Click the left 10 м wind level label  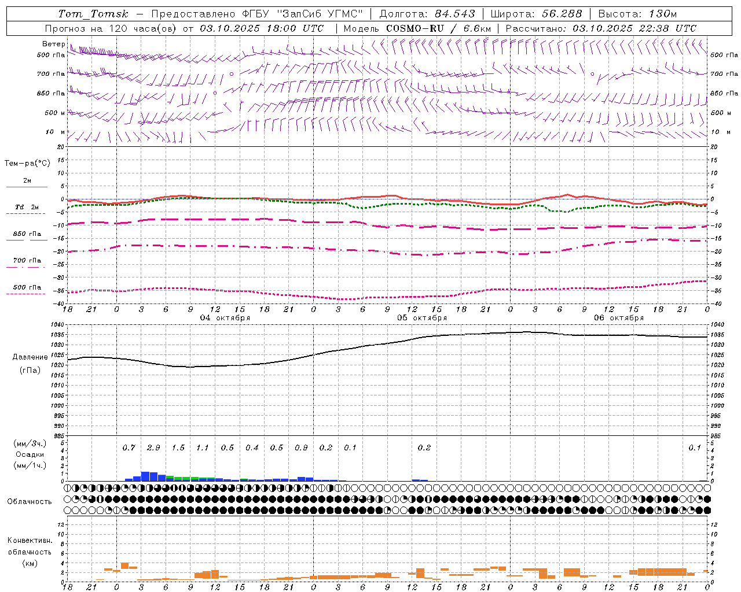[x=56, y=132]
